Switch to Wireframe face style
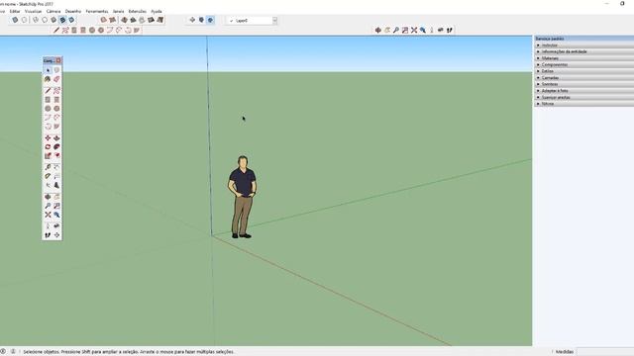634x356 pixels. pos(36,20)
